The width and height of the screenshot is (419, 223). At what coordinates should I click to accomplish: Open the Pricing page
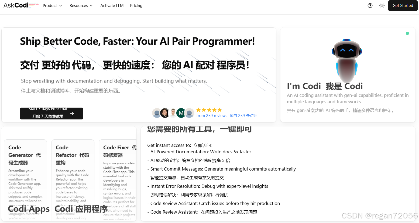pos(136,6)
